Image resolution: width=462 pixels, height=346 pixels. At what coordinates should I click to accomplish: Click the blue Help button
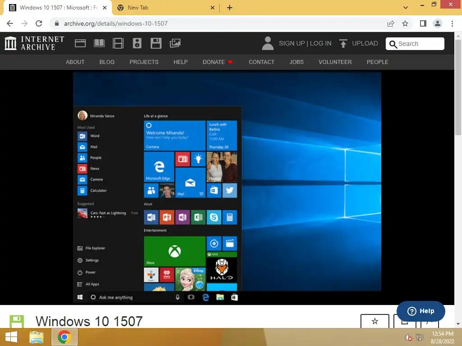[x=421, y=311]
